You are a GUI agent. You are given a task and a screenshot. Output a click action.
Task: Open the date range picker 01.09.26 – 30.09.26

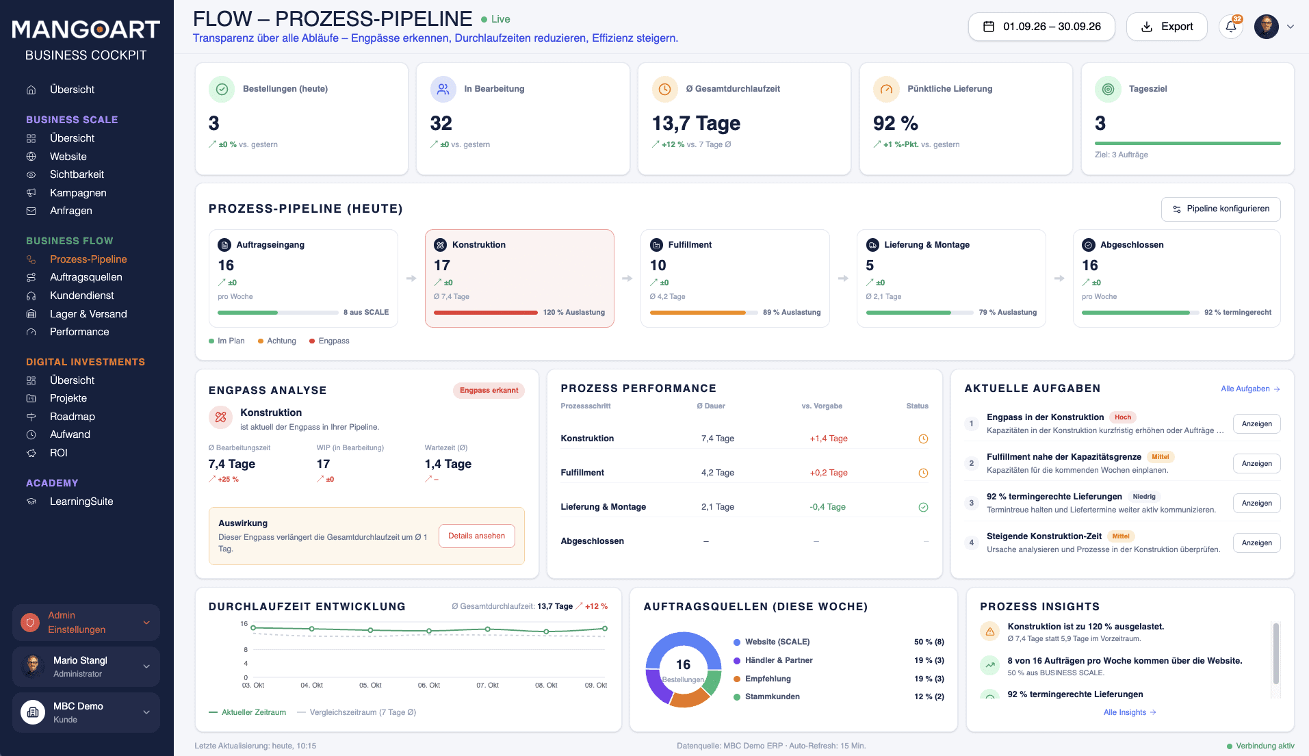[x=1041, y=27]
